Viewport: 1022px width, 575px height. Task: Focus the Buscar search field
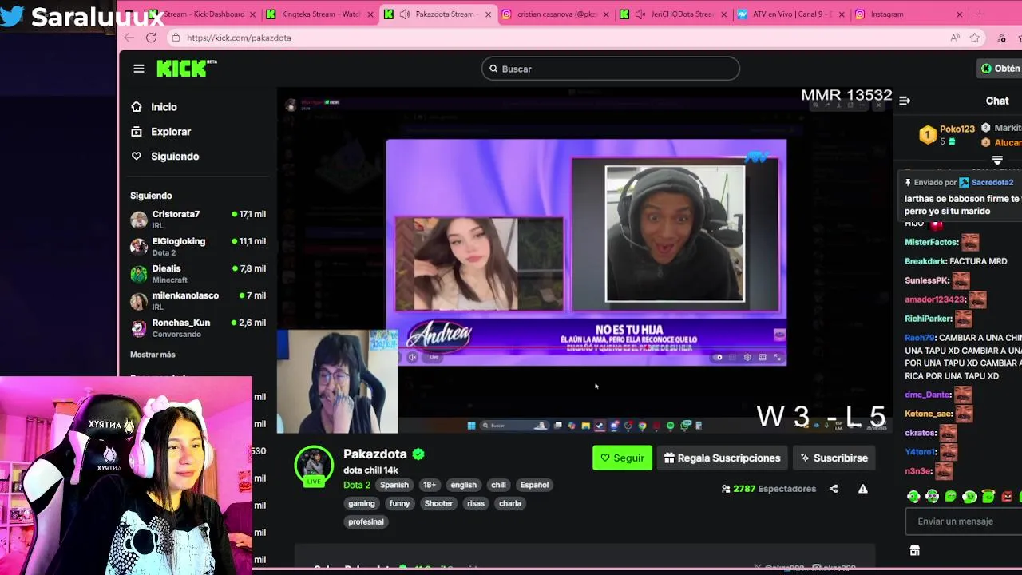coord(611,69)
